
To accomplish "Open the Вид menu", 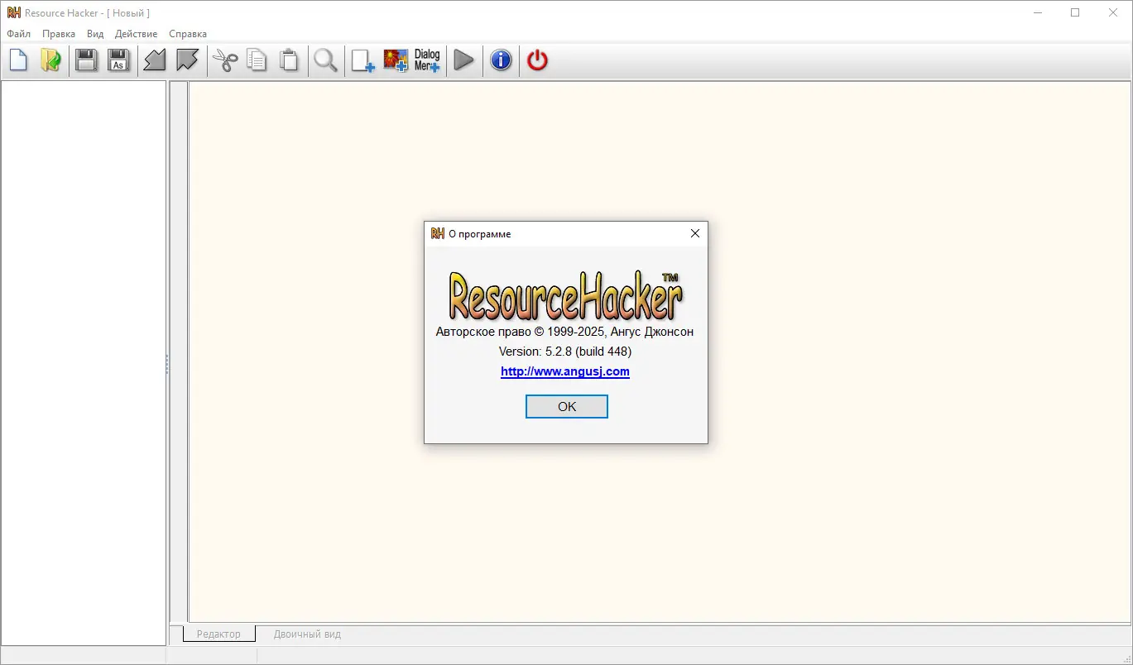I will pos(95,34).
